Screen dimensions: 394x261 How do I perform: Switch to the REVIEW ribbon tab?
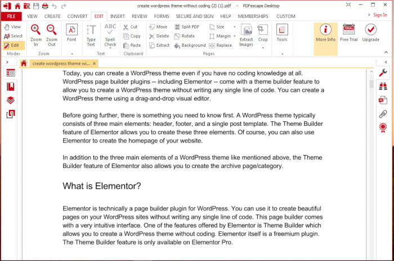[140, 16]
